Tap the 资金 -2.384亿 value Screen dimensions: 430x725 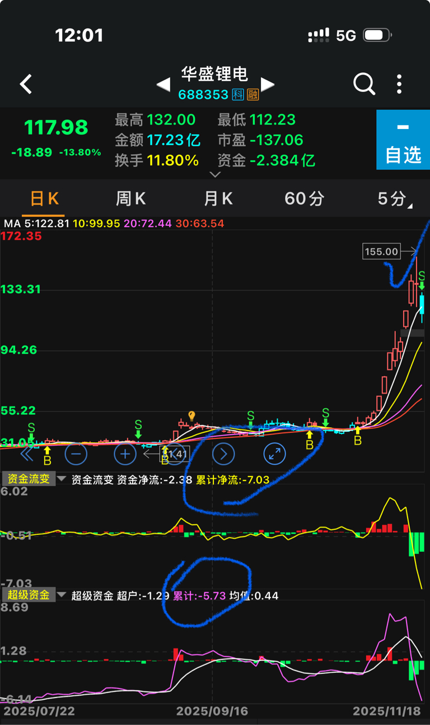282,160
